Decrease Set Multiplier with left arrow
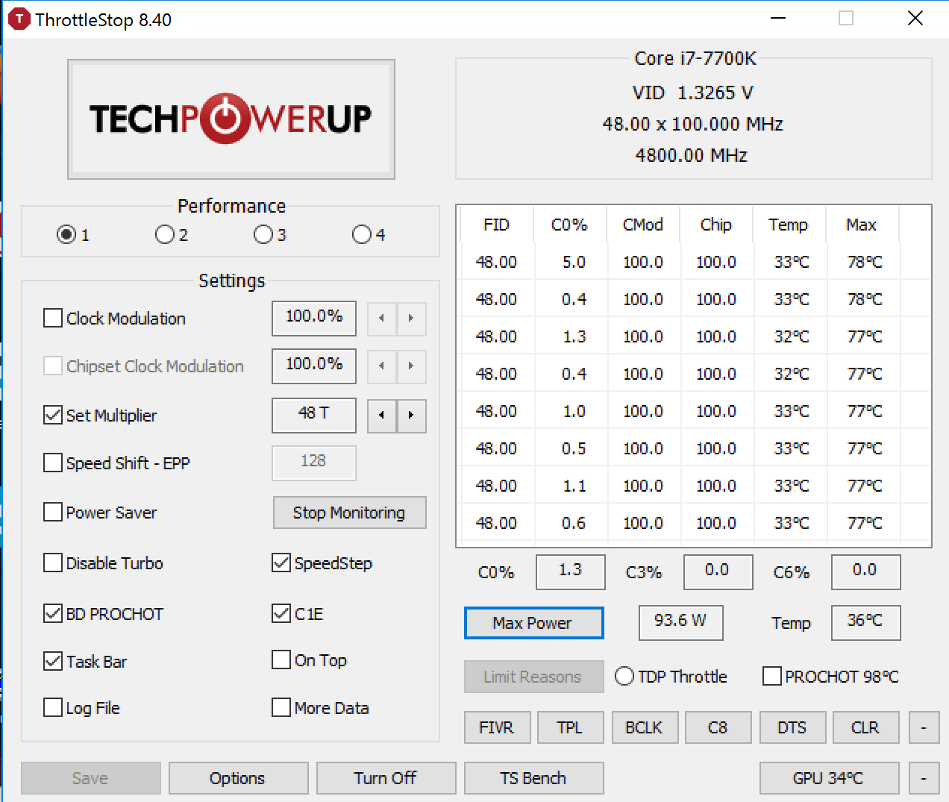This screenshot has height=802, width=949. [382, 416]
